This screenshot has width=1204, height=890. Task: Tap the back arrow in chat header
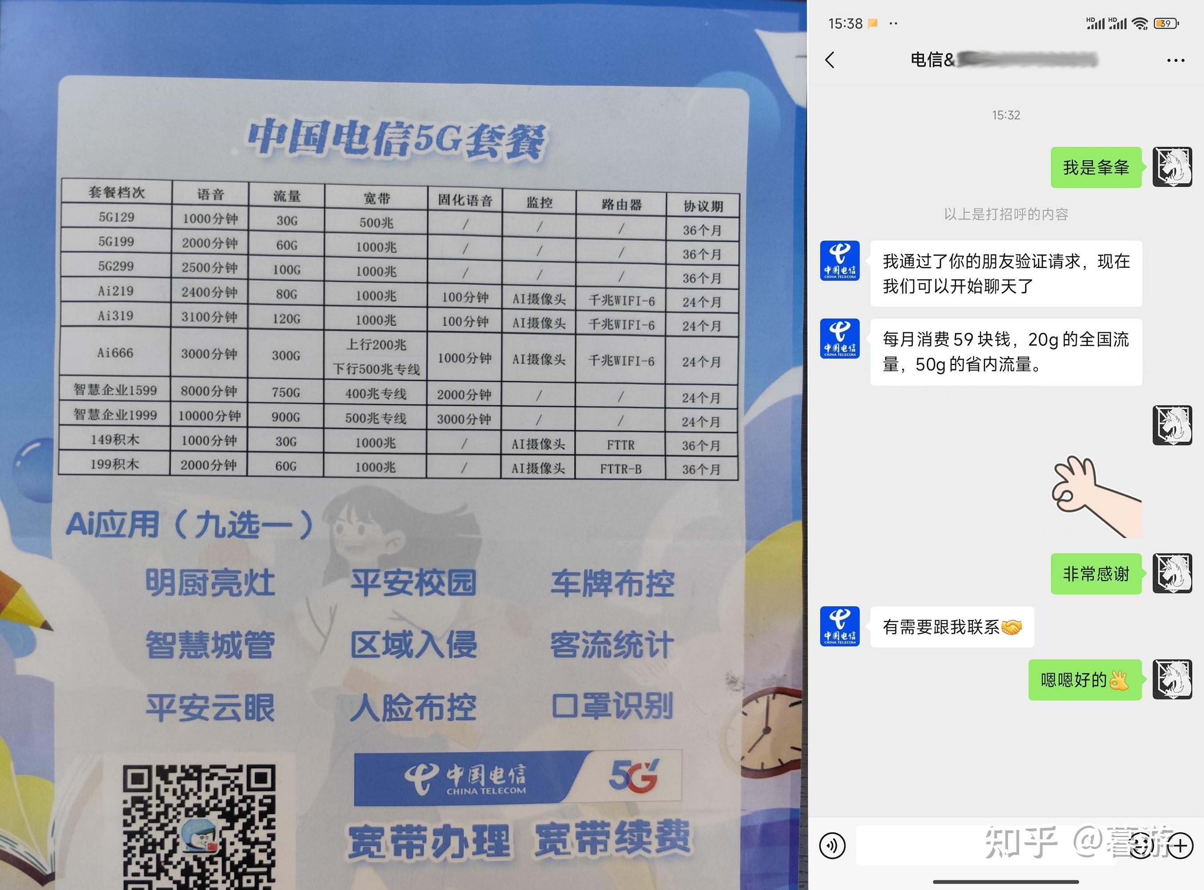pyautogui.click(x=830, y=60)
